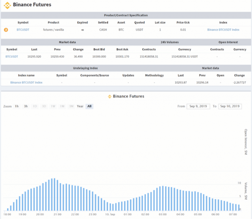Image resolution: width=252 pixels, height=219 pixels.
Task: Select 1h zoom range
Action: [x=17, y=106]
